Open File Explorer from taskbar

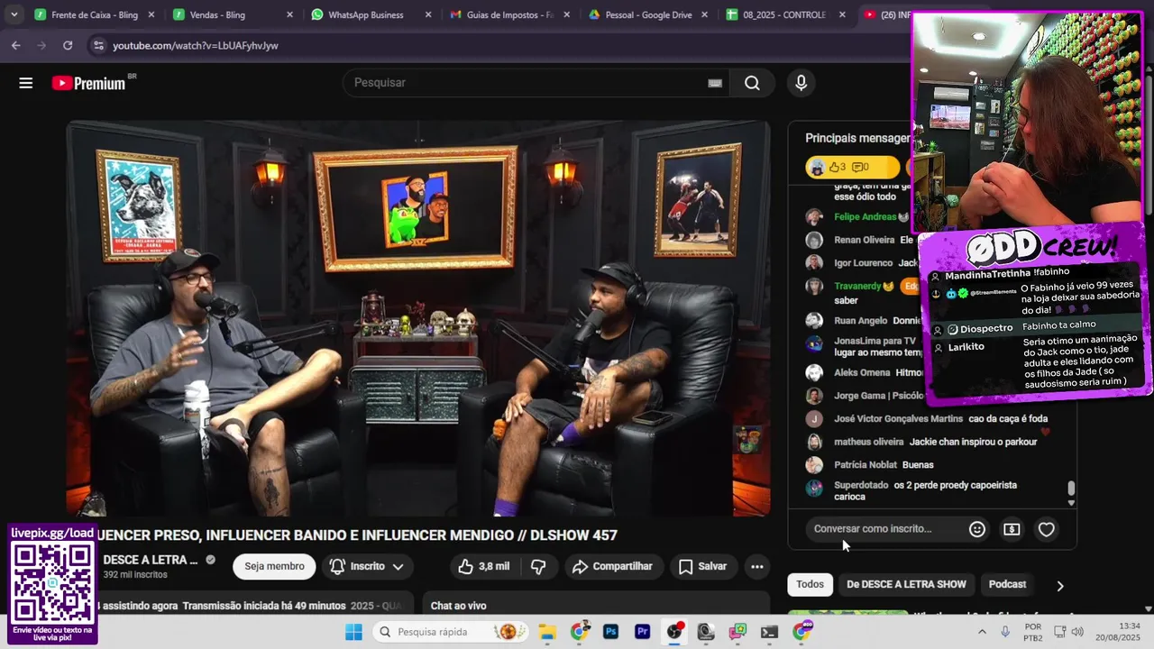548,632
